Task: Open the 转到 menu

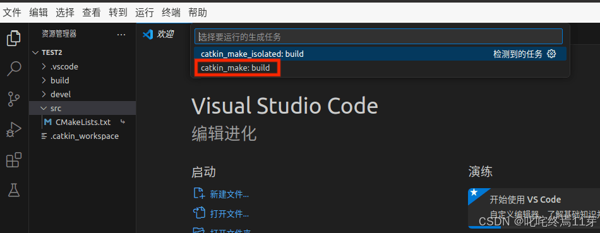Action: click(118, 13)
